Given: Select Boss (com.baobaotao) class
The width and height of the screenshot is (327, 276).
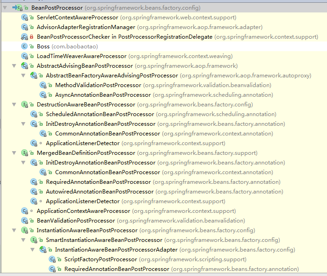Looking at the screenshot, I should (x=164, y=47).
